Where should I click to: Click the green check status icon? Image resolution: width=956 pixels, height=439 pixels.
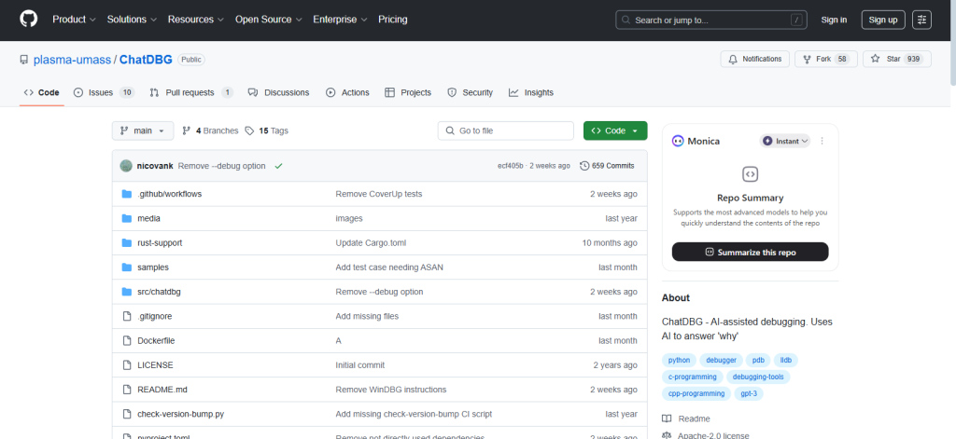click(278, 166)
